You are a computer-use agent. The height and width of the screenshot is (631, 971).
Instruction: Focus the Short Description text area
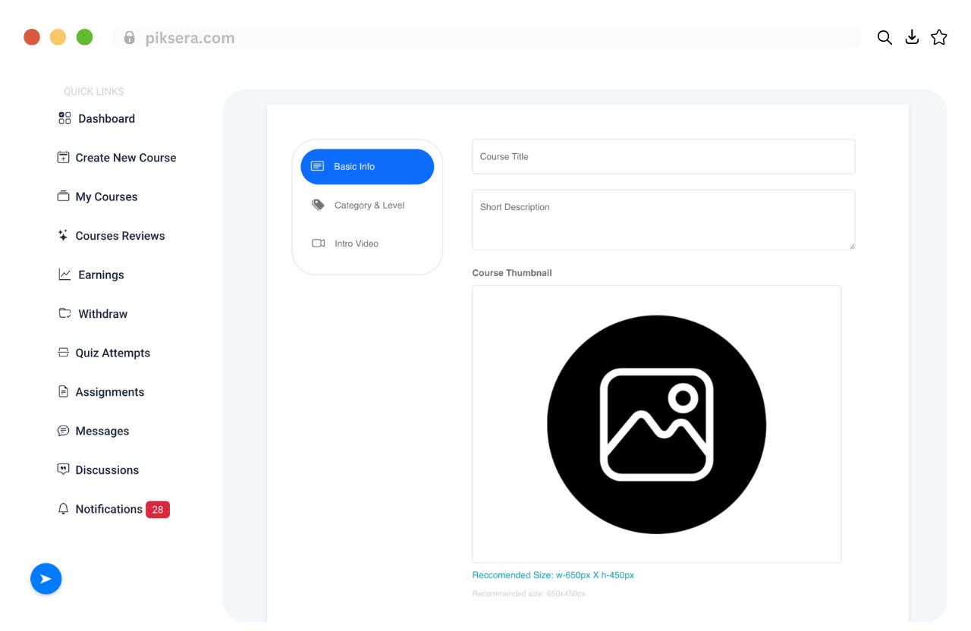point(664,220)
